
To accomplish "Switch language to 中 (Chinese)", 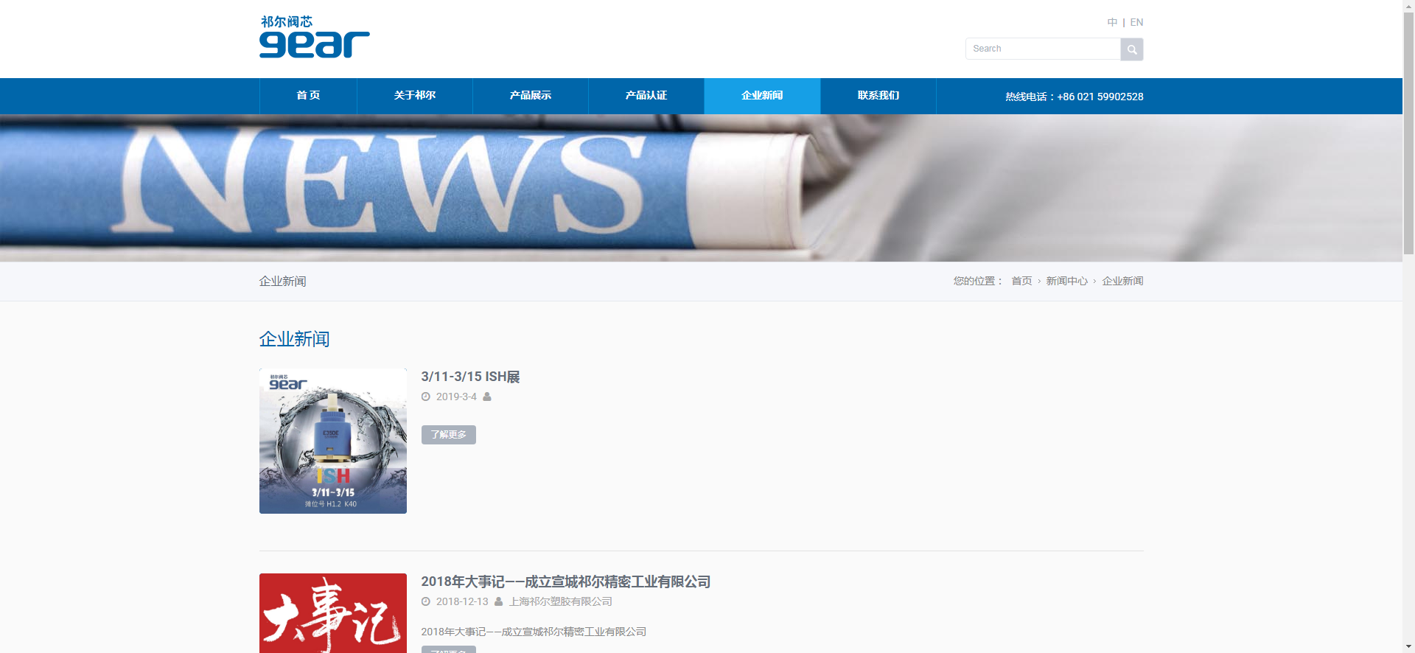I will pyautogui.click(x=1111, y=22).
